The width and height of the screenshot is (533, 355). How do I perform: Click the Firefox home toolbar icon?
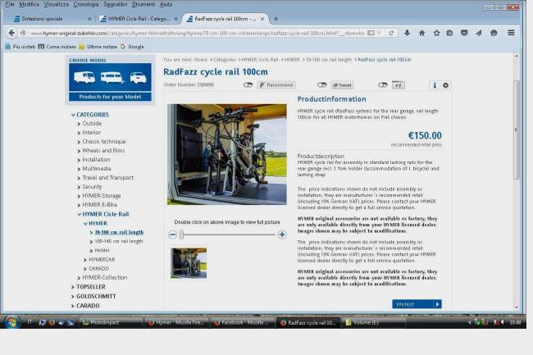421,33
